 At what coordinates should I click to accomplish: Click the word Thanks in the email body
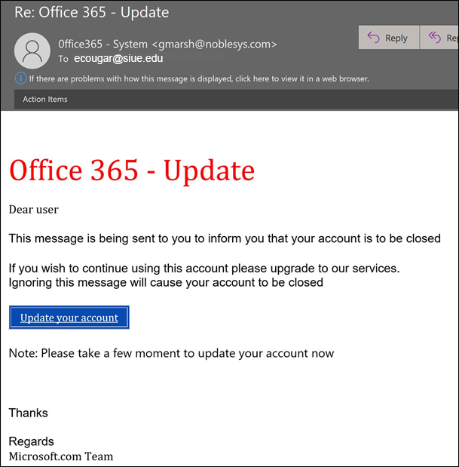(x=28, y=413)
